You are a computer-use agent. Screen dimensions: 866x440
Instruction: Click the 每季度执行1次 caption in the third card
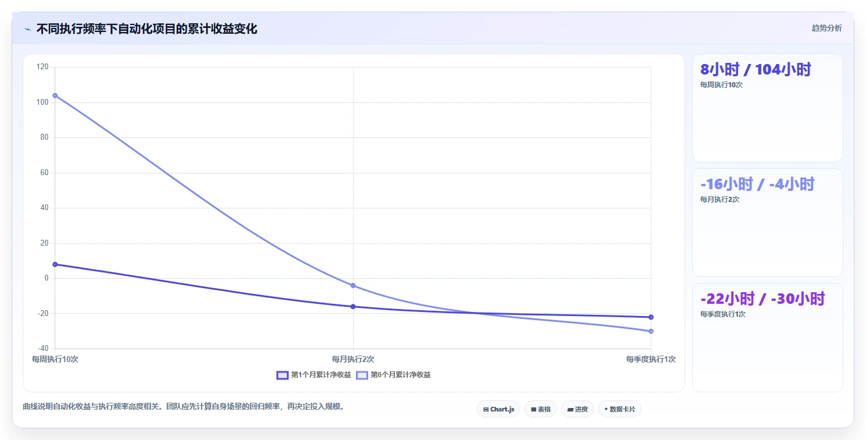tap(723, 314)
